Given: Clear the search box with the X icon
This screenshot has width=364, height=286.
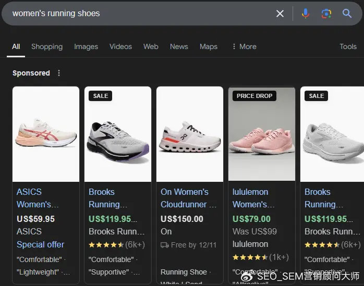Looking at the screenshot, I should point(280,14).
